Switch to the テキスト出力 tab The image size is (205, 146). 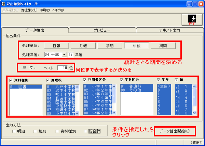pyautogui.click(x=169, y=30)
